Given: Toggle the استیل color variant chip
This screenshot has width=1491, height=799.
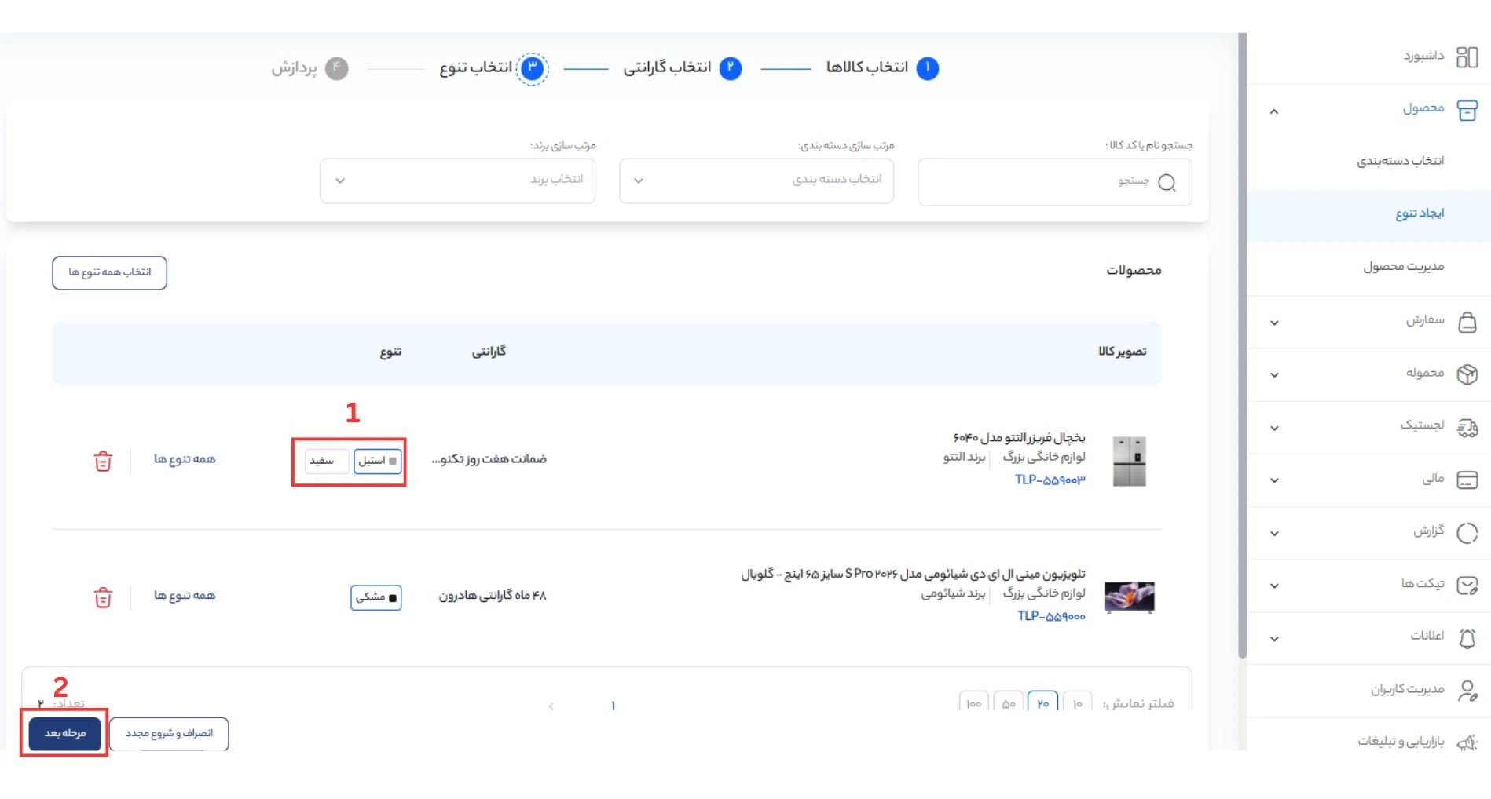Looking at the screenshot, I should [x=377, y=461].
